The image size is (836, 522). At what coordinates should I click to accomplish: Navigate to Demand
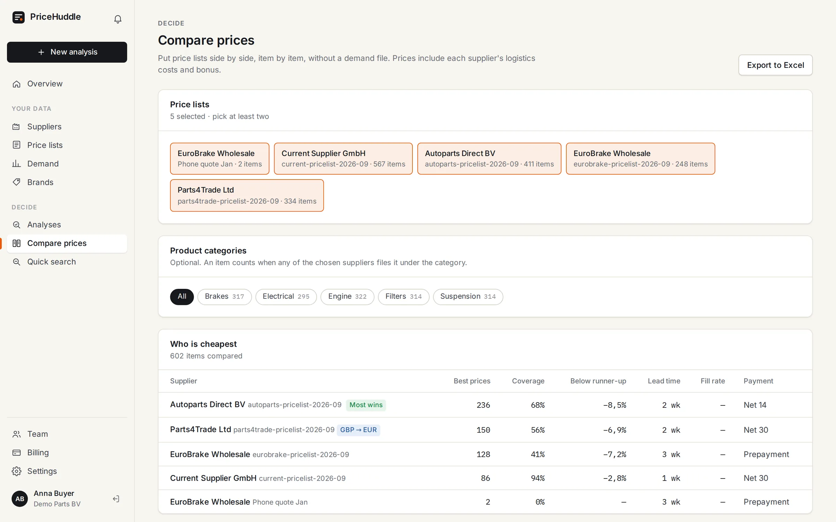coord(67,164)
